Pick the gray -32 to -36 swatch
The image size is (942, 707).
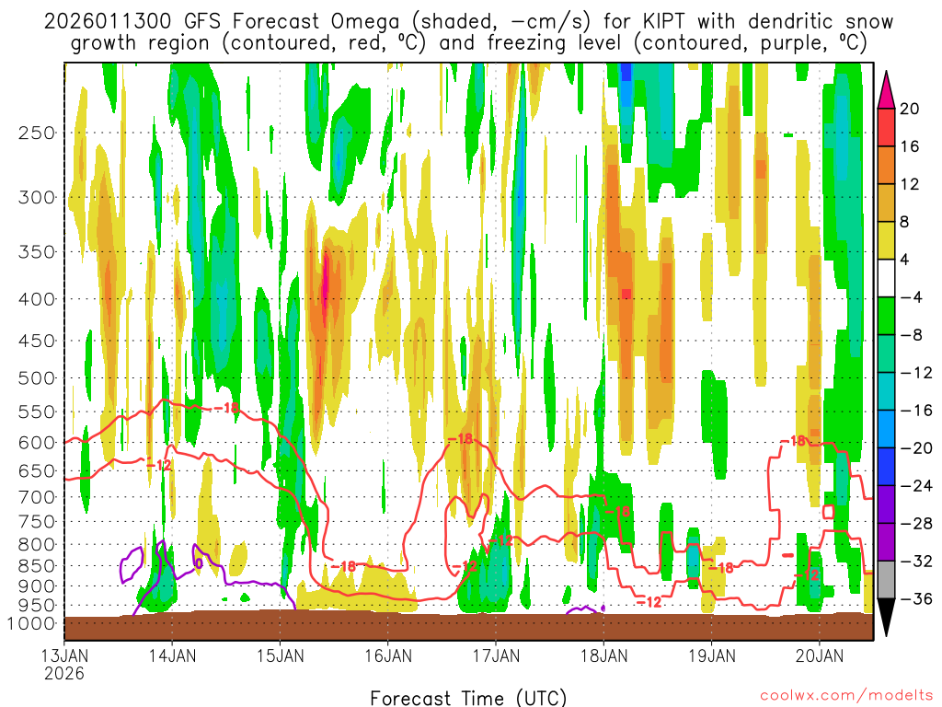pos(886,580)
